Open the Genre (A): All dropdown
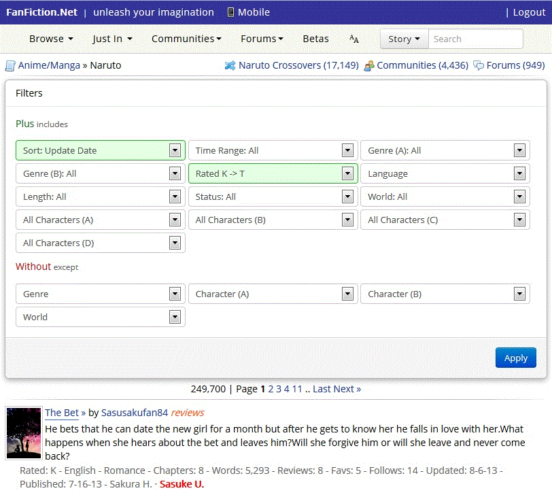Viewport: 552px width, 495px height. point(445,150)
